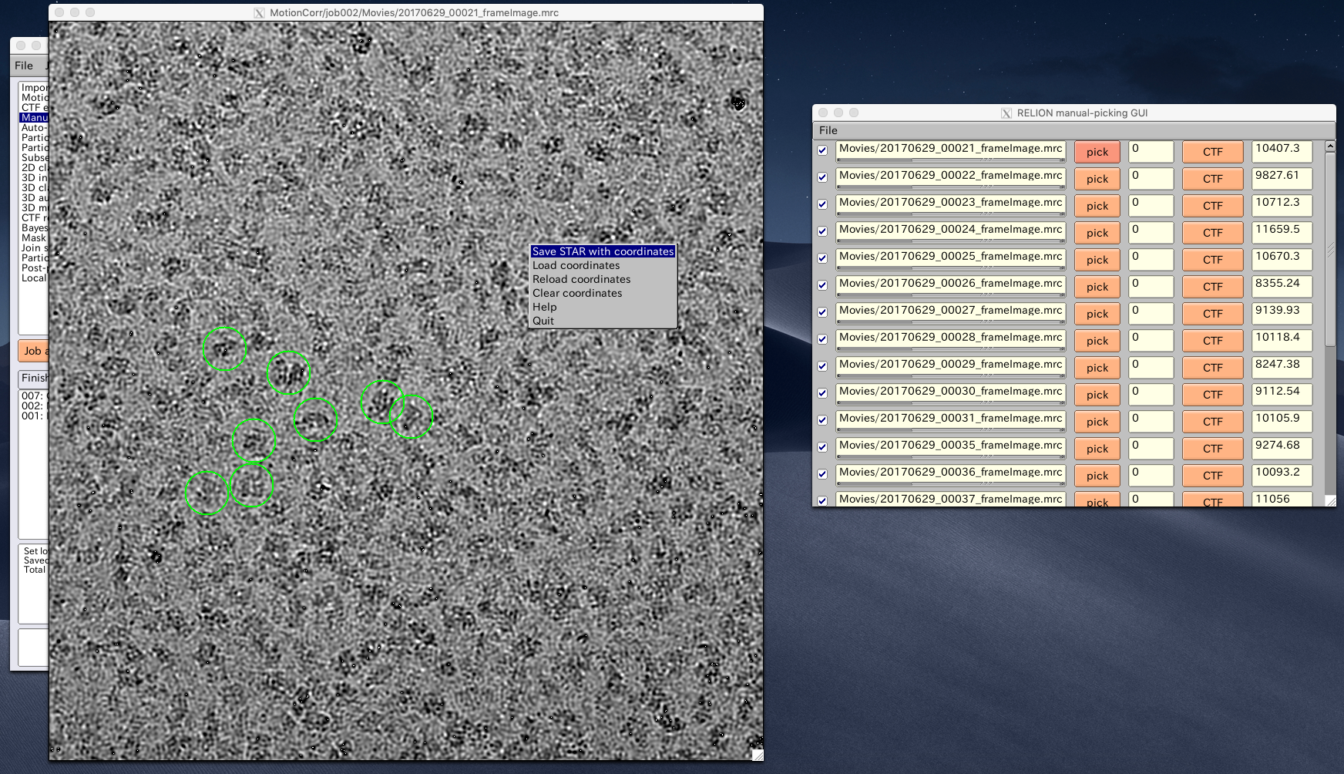
Task: Click pick button for 20170629_00035 micrograph
Action: (1097, 449)
